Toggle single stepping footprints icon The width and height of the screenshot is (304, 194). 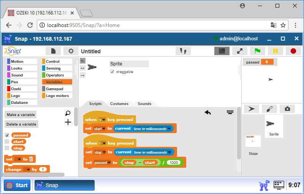(x=183, y=51)
